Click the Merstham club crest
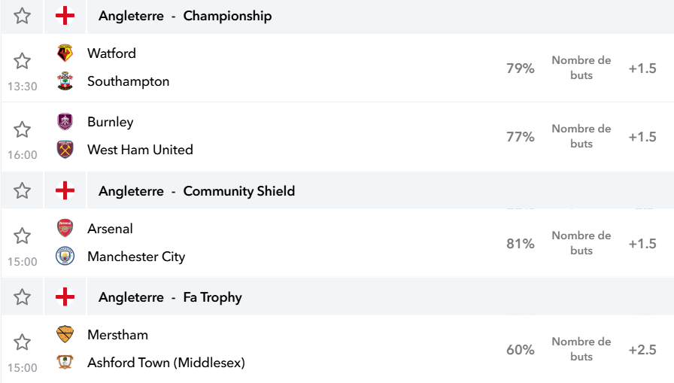 coord(65,334)
